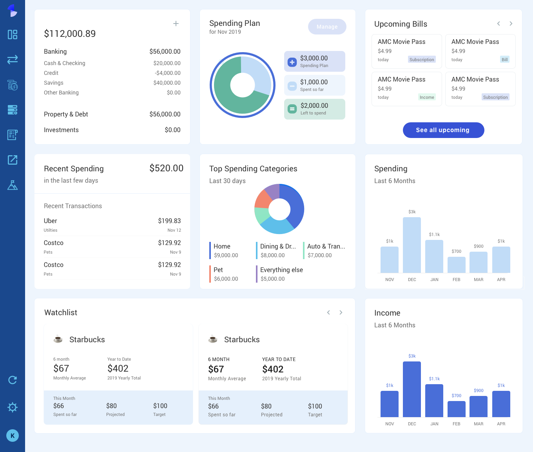Click the Top Spending Categories pie chart
The height and width of the screenshot is (452, 533).
279,209
